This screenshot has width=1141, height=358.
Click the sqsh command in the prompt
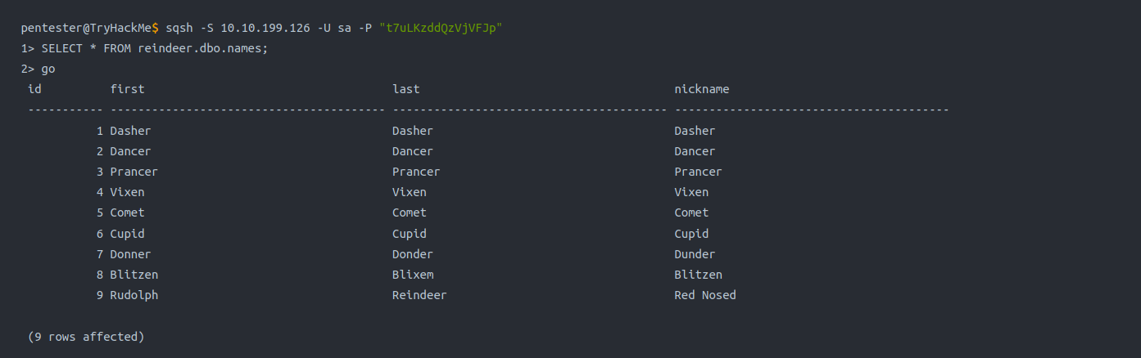coord(179,28)
